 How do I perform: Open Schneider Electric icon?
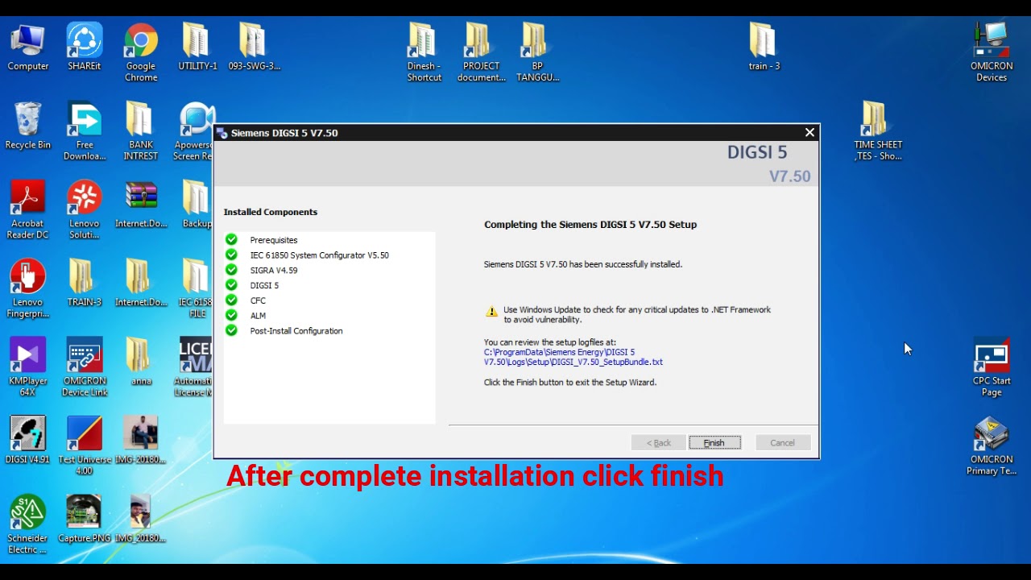click(28, 525)
